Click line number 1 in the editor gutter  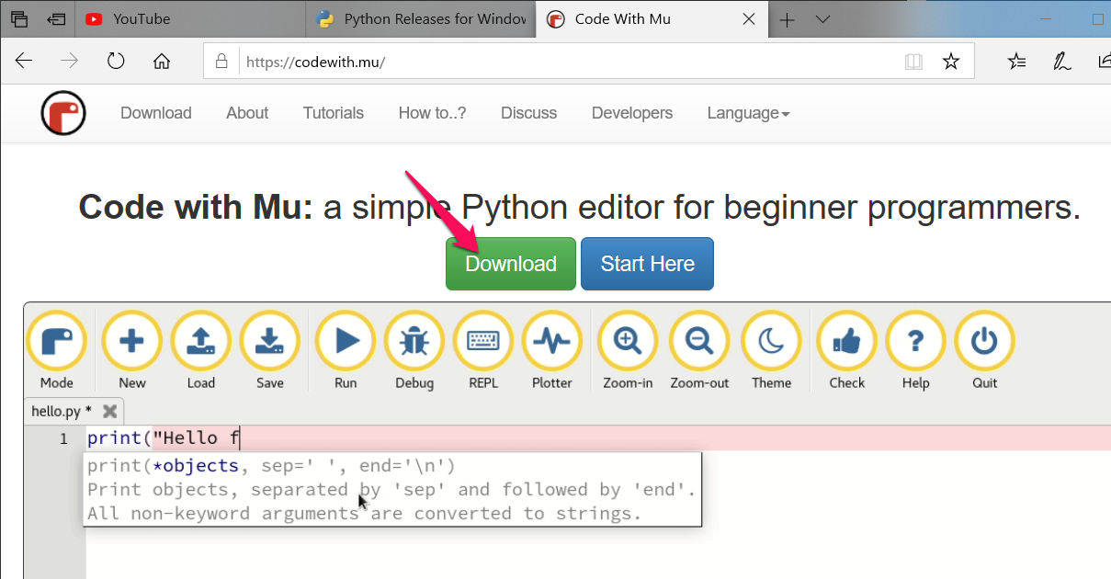[63, 438]
